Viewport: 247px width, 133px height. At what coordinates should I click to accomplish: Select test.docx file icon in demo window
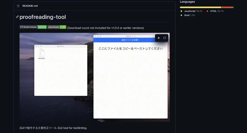click(41, 54)
